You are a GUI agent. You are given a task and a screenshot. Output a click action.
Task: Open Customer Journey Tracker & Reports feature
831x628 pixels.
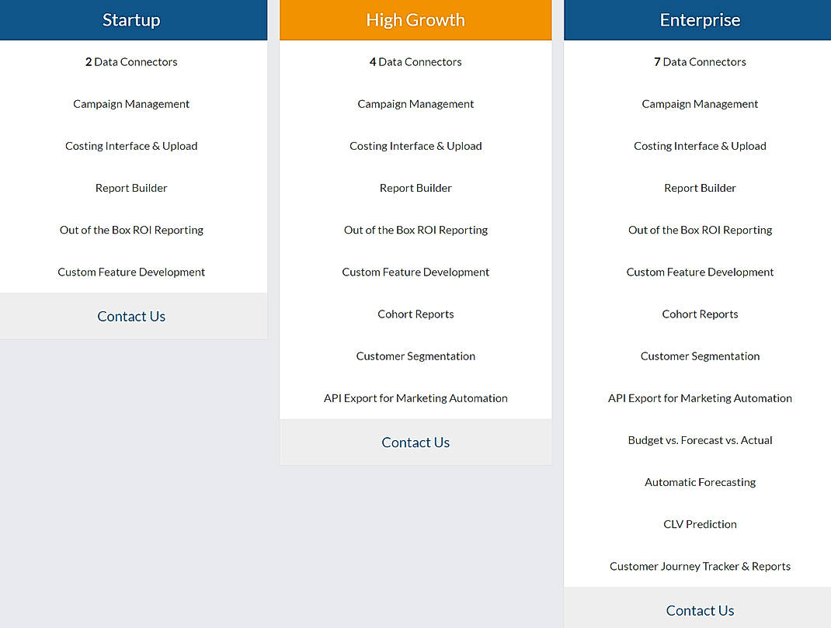[700, 566]
